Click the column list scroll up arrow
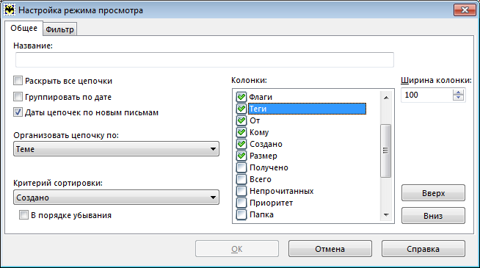Screen dimensions: 480x268 [386, 98]
